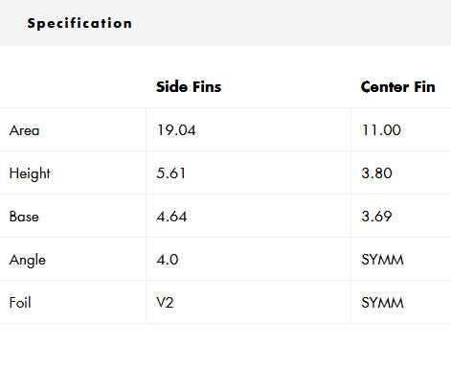Click the Base row label
451x368 pixels.
click(24, 217)
